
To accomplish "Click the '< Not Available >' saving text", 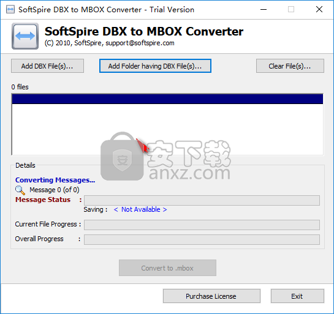I will tap(140, 209).
